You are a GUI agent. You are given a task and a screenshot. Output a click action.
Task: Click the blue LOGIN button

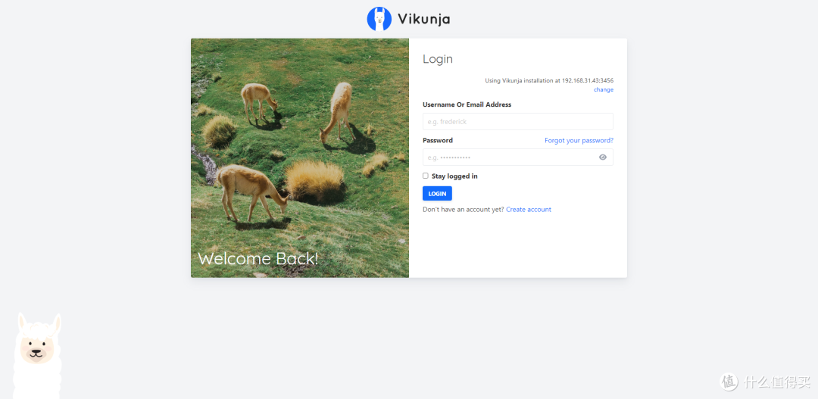click(x=437, y=194)
